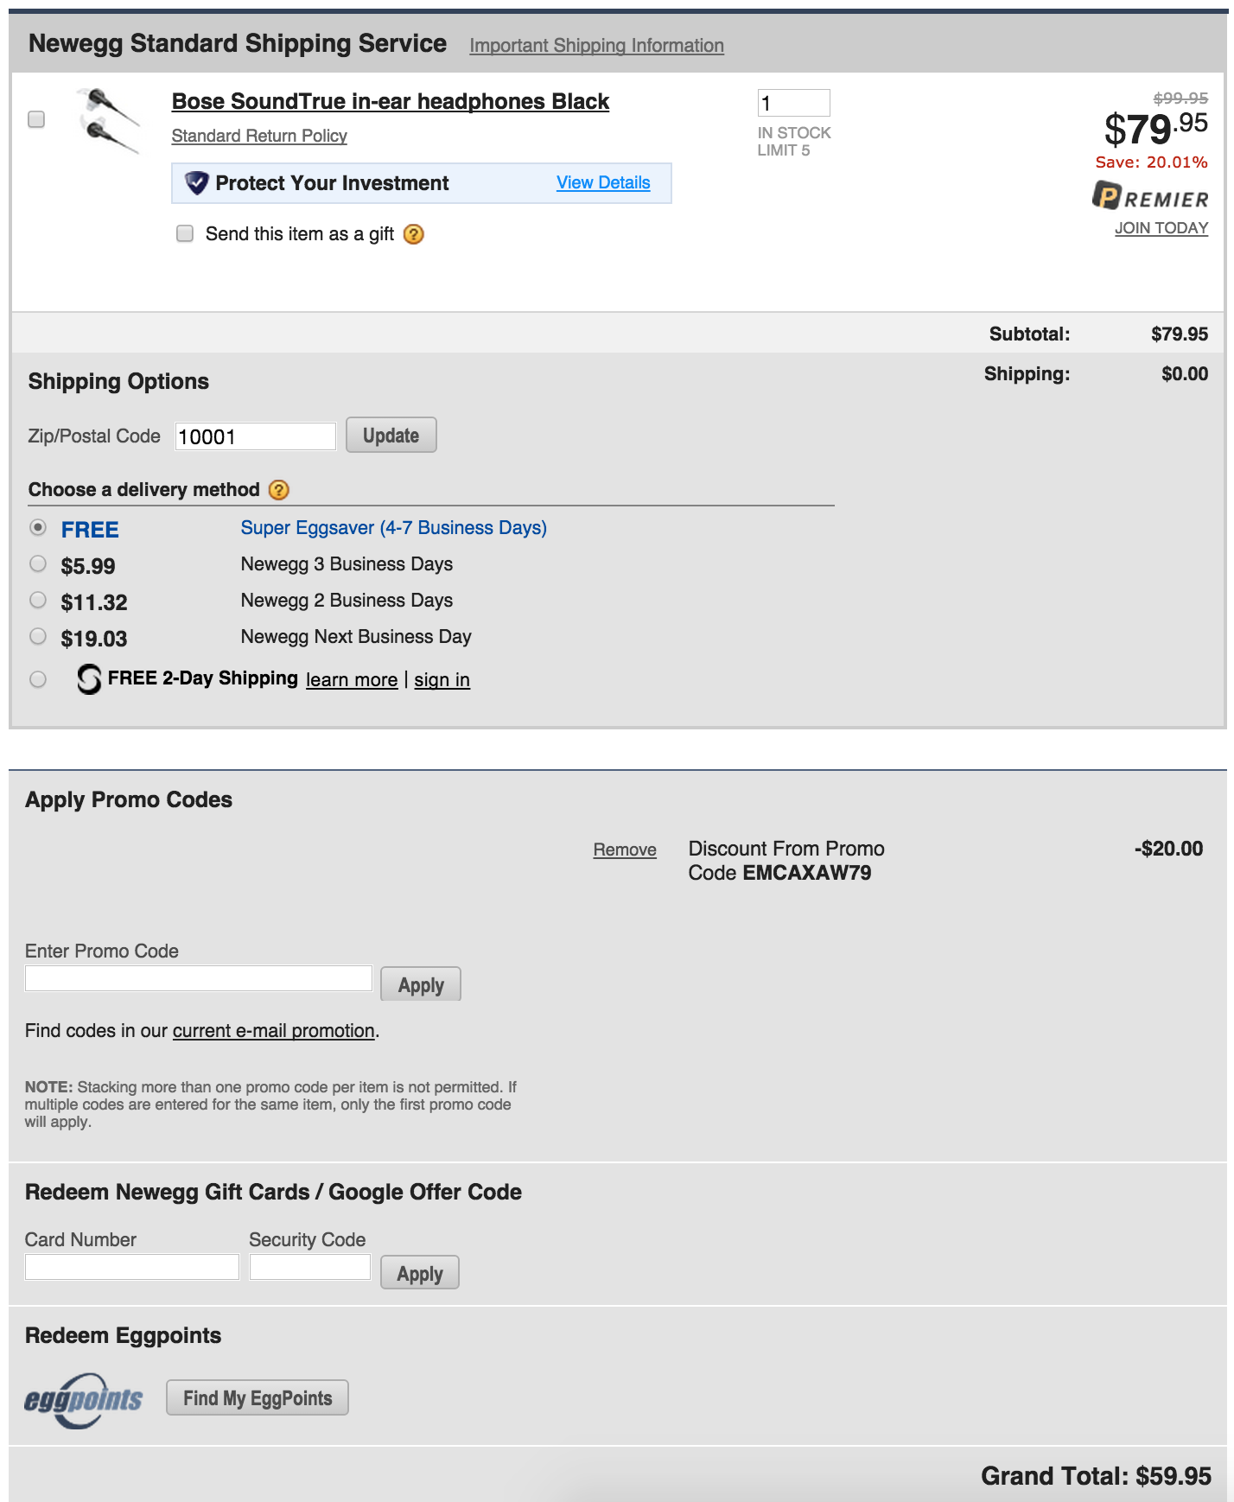1234x1502 pixels.
Task: Click the gift card Card Number field
Action: click(x=132, y=1267)
